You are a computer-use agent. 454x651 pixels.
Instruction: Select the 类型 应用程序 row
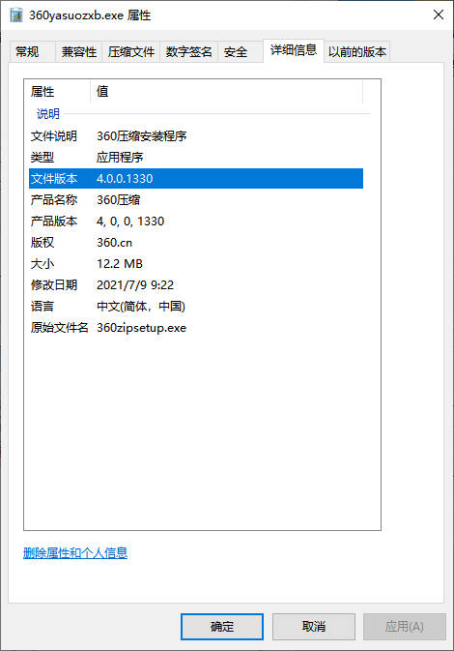click(196, 157)
